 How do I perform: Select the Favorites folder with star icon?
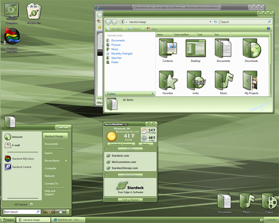point(167,83)
